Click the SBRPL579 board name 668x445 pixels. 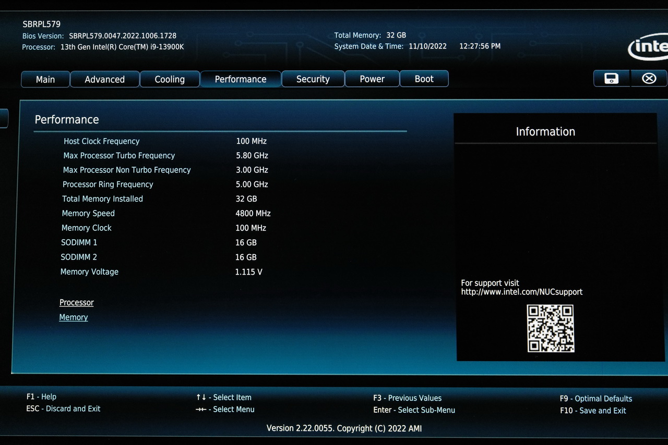point(42,24)
